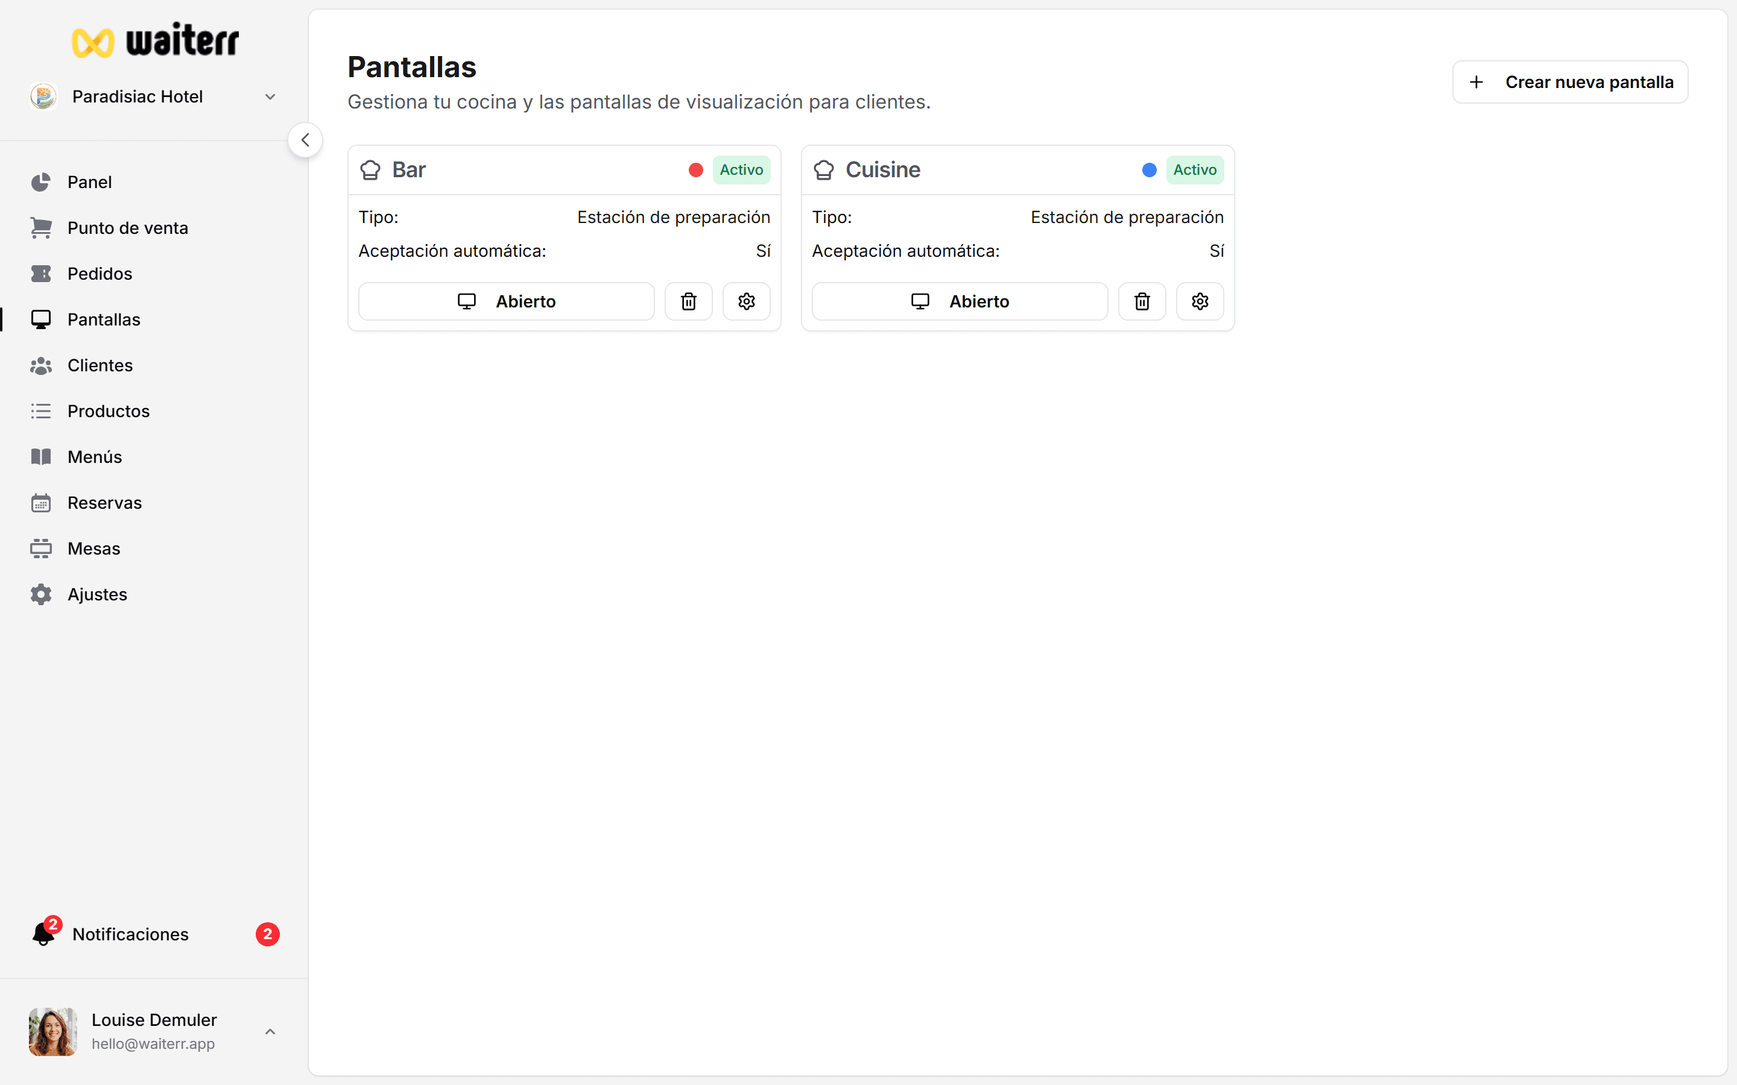Click the hello@waiterr.app email text
Image resolution: width=1737 pixels, height=1085 pixels.
click(153, 1044)
